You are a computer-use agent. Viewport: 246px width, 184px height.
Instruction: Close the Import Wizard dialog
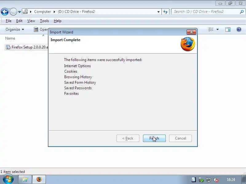point(191,32)
